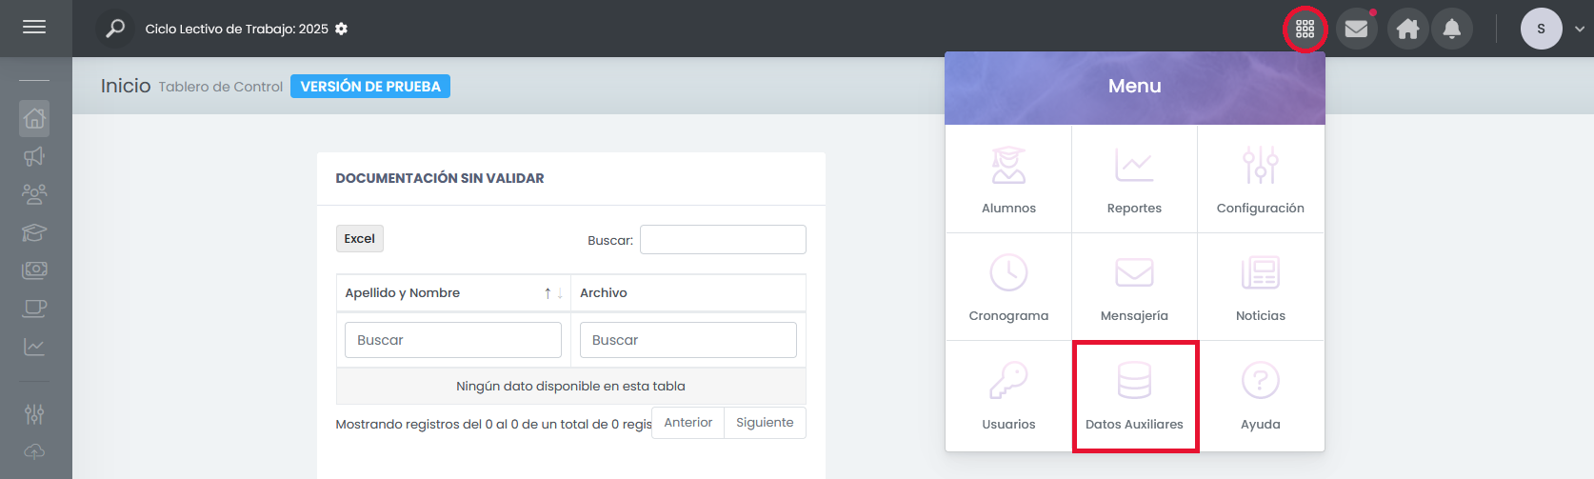This screenshot has width=1594, height=479.
Task: Open Mensajería from the Menu grid
Action: click(x=1134, y=287)
